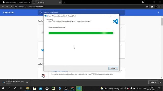
Task: Open Windows taskbar search
Action: tap(9, 88)
